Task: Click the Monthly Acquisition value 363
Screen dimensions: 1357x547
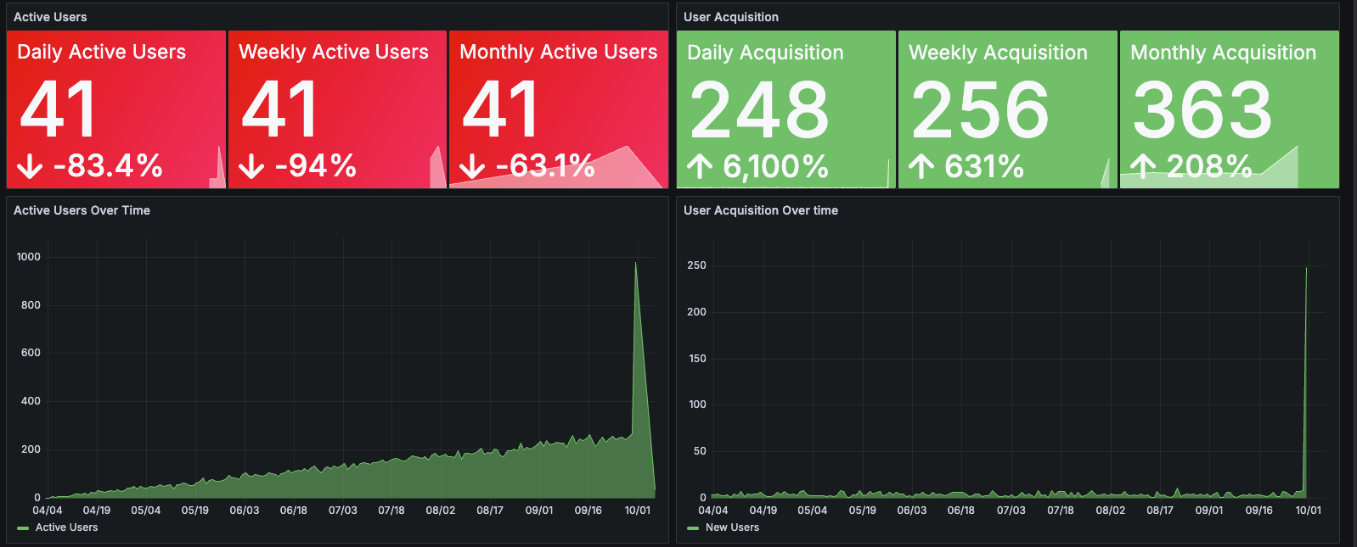Action: tap(1202, 110)
